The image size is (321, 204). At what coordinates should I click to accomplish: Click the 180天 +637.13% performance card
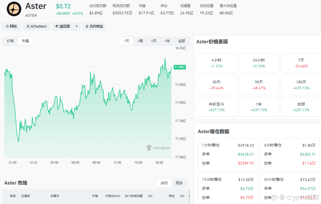coord(301,85)
